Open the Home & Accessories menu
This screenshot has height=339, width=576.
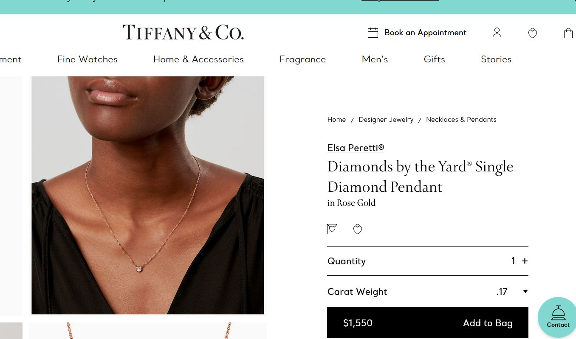[x=198, y=59]
